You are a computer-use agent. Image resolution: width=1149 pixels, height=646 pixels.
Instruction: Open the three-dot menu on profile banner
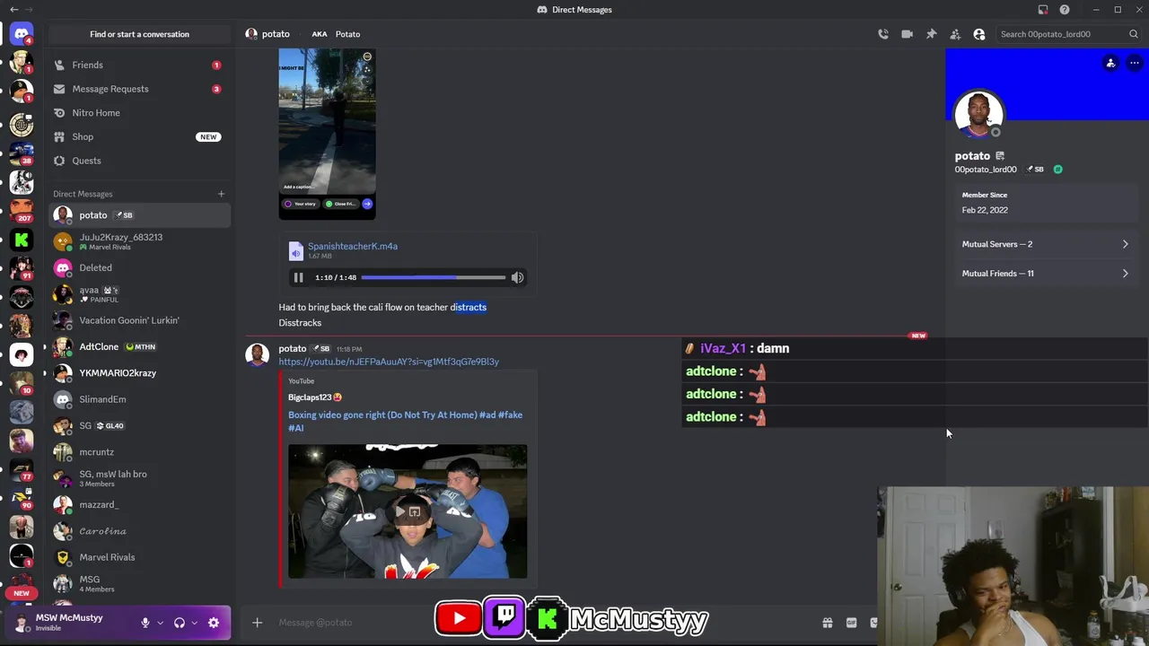click(x=1135, y=63)
